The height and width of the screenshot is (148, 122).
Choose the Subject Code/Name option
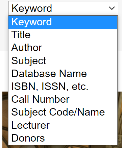pos(63,112)
